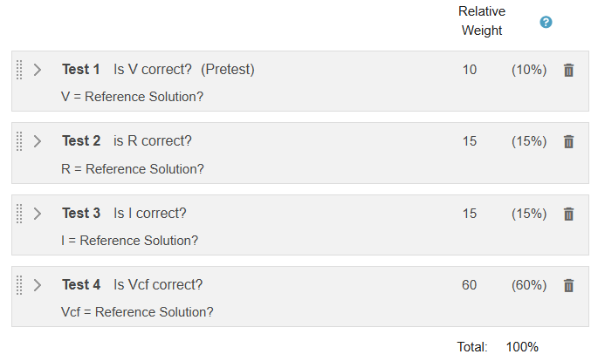Delete Test 1 with trash icon
The height and width of the screenshot is (361, 598).
point(568,70)
